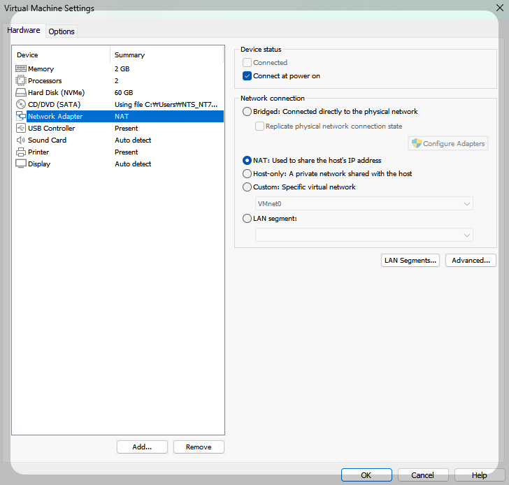The image size is (509, 485).
Task: Choose Host-only private network option
Action: tap(247, 173)
